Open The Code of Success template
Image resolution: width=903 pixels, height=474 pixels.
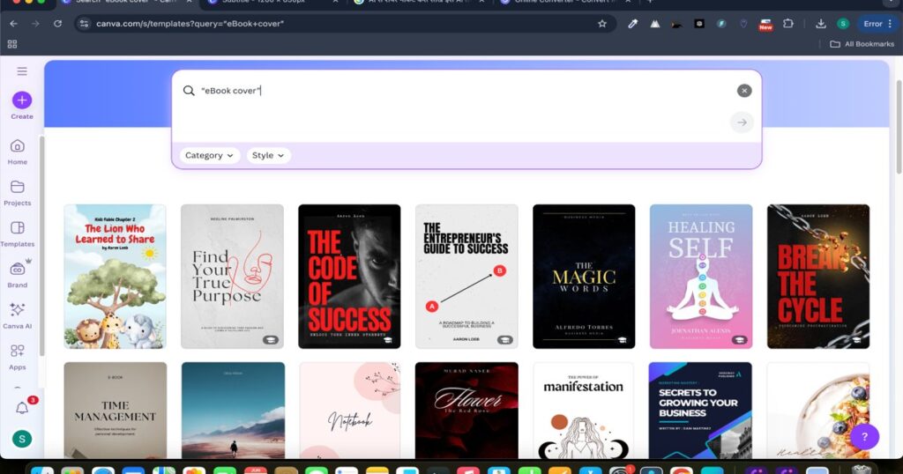coord(349,276)
